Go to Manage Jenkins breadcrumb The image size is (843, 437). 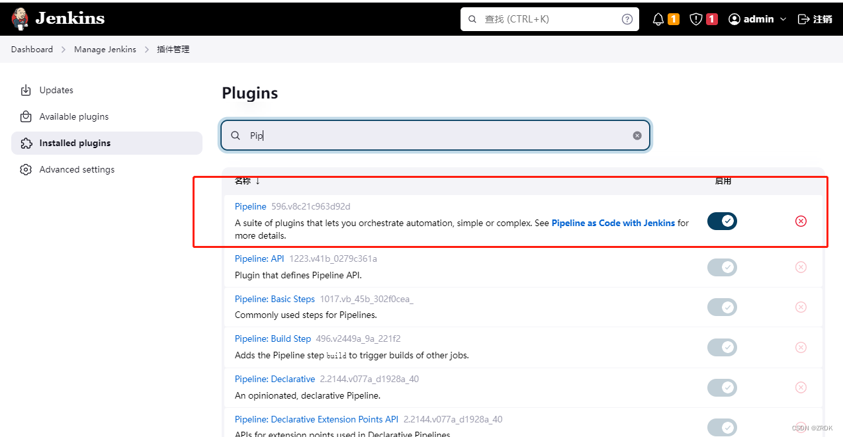point(105,50)
